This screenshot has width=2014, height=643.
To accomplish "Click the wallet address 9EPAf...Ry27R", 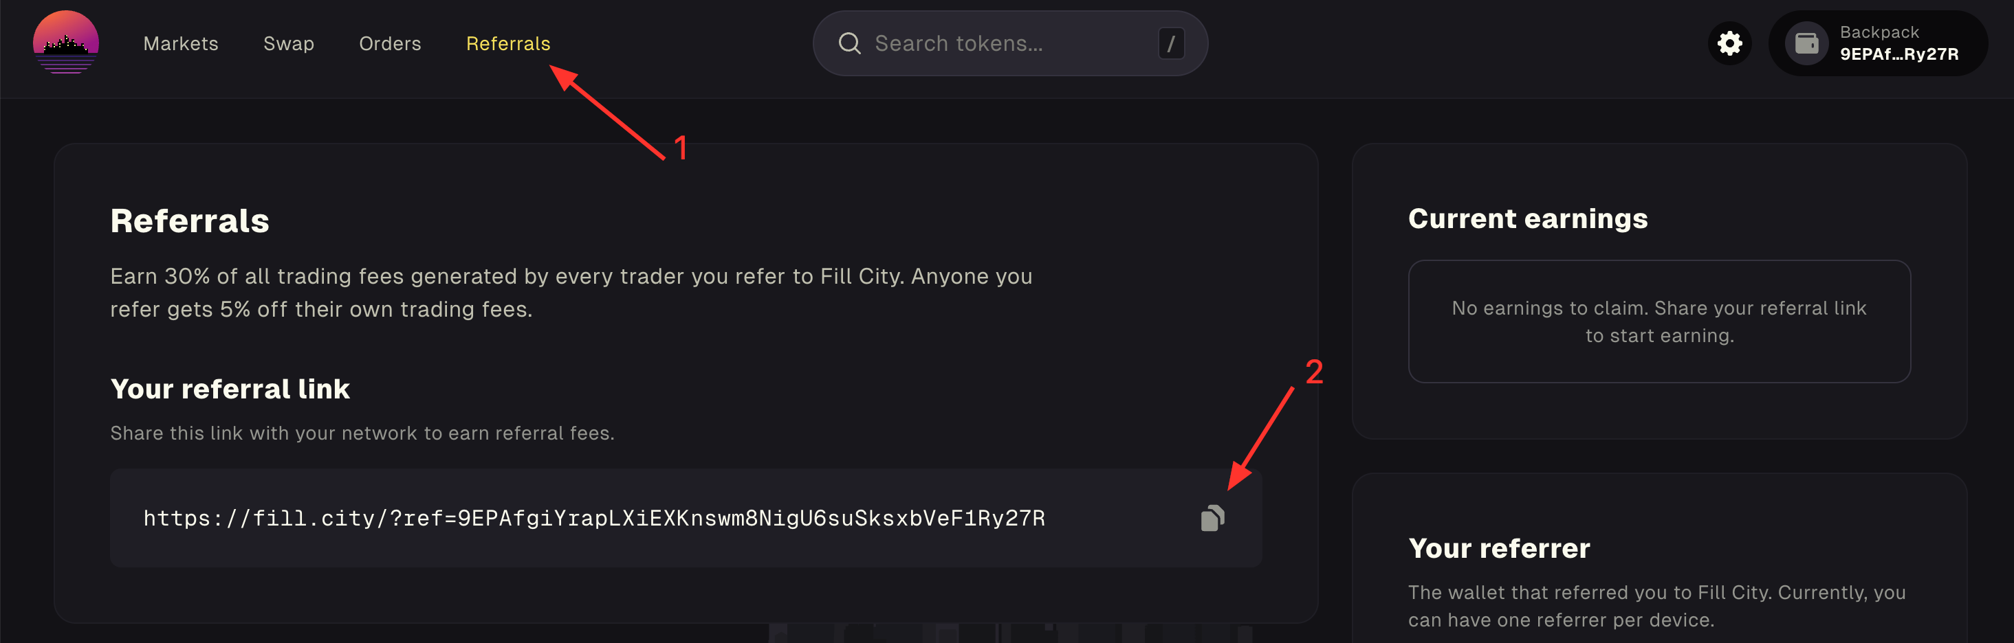I will [1899, 54].
